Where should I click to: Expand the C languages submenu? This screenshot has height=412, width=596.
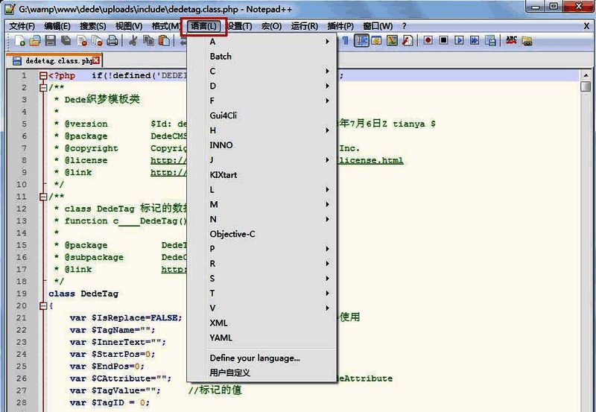[x=268, y=72]
